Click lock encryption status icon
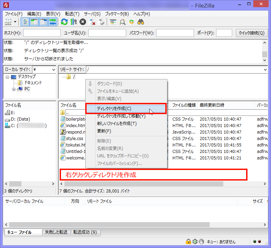This screenshot has width=271, height=248. coord(188,242)
